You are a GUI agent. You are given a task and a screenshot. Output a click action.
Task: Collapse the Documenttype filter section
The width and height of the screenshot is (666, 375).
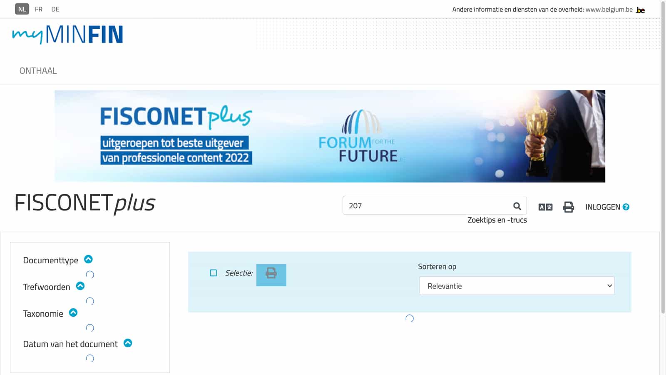click(x=88, y=259)
